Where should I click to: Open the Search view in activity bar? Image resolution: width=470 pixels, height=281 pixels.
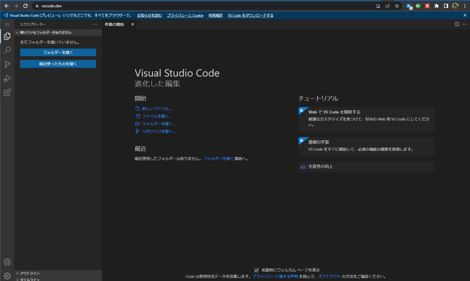(x=7, y=50)
